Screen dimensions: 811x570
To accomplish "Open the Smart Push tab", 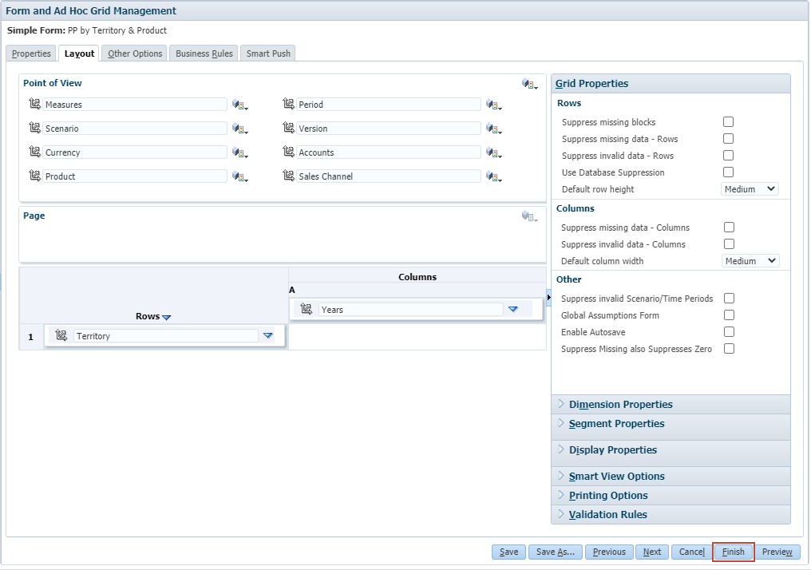I will 269,53.
